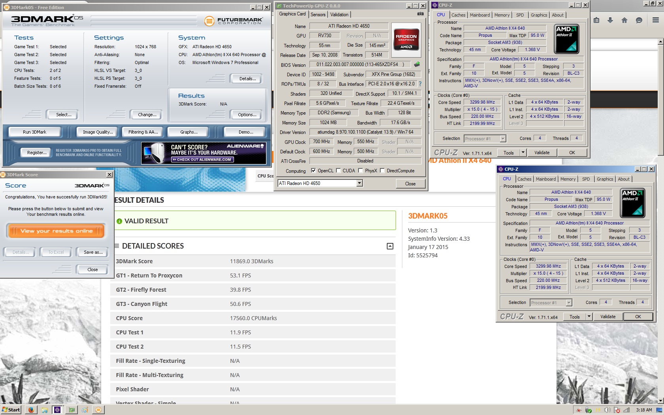The width and height of the screenshot is (664, 415).
Task: Switch to 3DMark05 taskbar button
Action: (x=98, y=410)
